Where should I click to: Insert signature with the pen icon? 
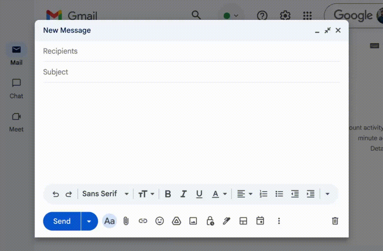tap(226, 221)
